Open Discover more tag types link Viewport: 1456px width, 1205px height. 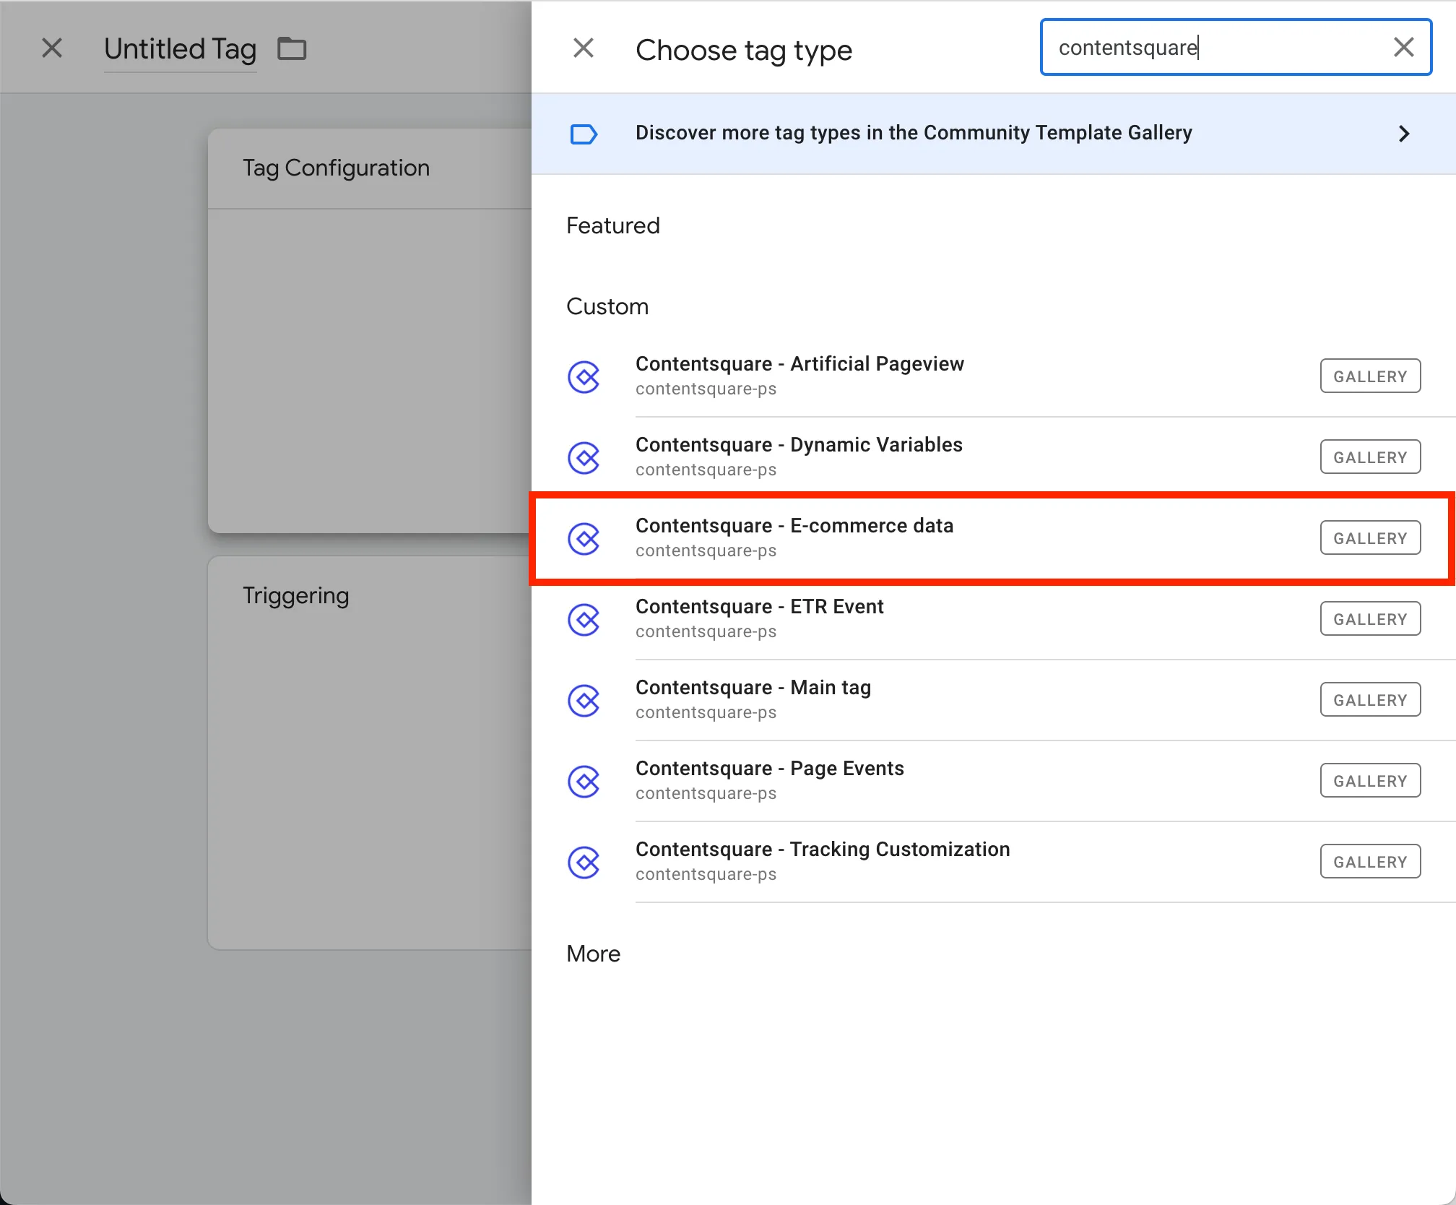[913, 133]
